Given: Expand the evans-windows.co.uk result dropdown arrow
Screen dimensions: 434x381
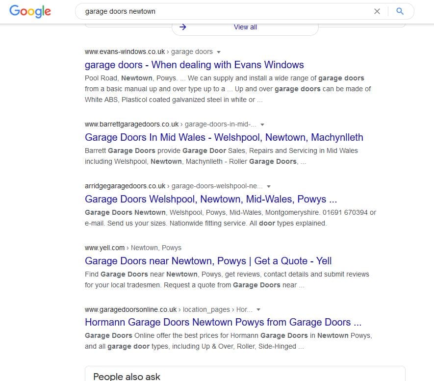Looking at the screenshot, I should (219, 52).
